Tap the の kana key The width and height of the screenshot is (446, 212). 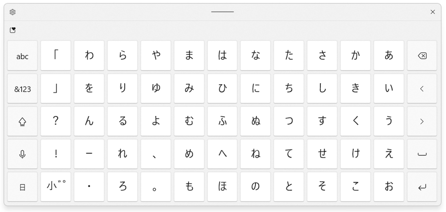click(255, 187)
